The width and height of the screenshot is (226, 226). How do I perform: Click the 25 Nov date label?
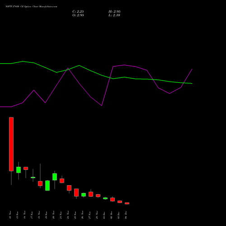point(75,215)
